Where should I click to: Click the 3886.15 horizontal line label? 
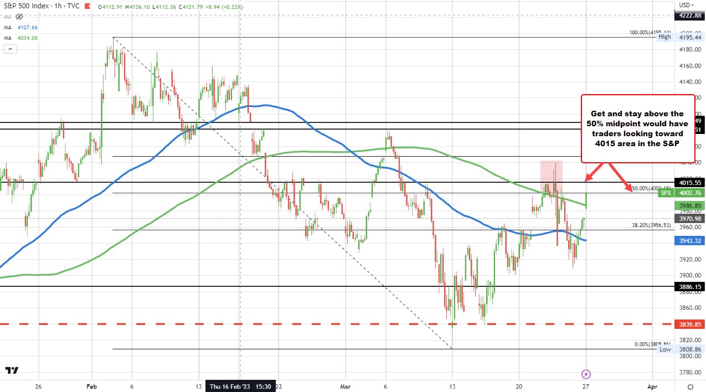689,287
